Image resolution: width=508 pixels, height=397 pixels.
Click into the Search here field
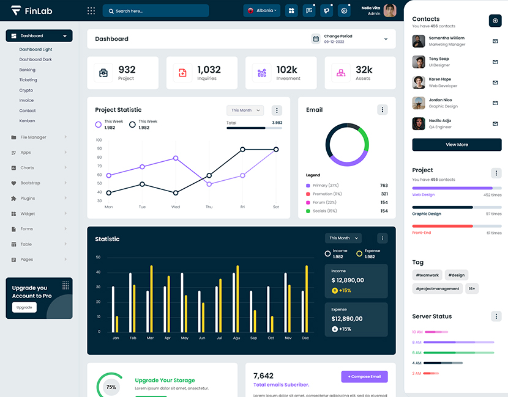(155, 11)
